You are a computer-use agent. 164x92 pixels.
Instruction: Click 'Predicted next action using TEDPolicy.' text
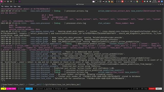pos(82,66)
